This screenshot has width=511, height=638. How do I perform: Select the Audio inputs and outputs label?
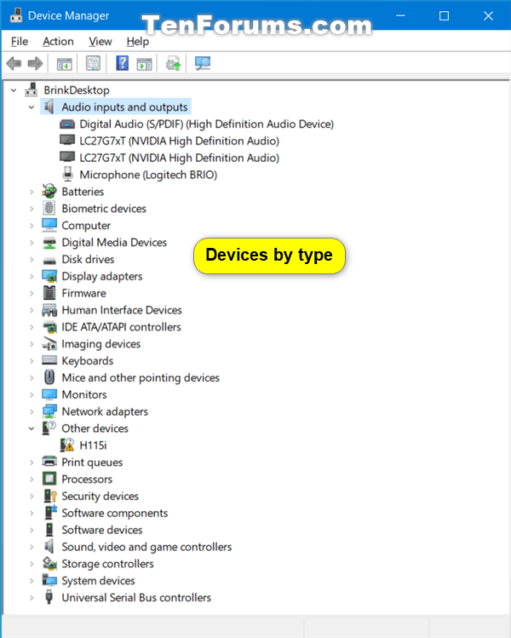(124, 107)
